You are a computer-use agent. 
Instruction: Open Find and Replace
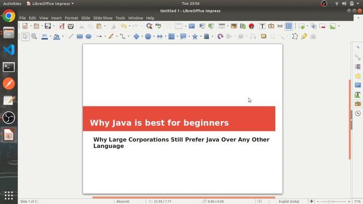click(149, 26)
